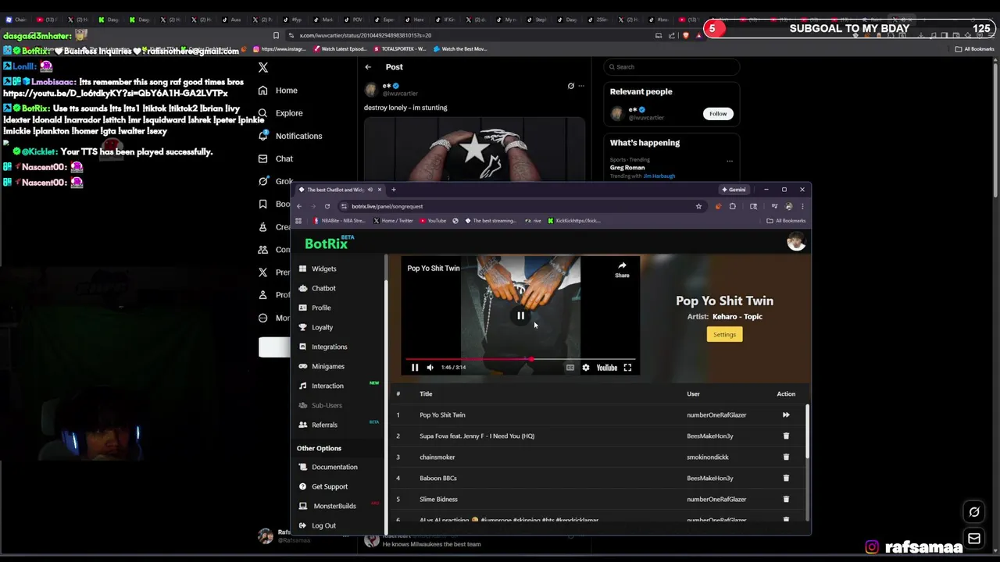This screenshot has width=1000, height=562.
Task: Bookmark the BotRix page with star icon
Action: click(x=698, y=206)
